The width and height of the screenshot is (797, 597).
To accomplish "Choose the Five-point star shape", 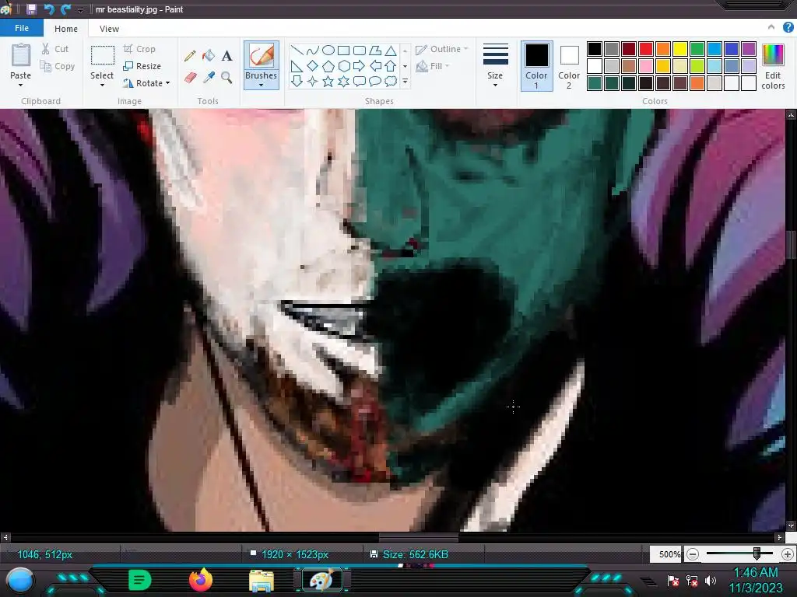I will [x=328, y=81].
